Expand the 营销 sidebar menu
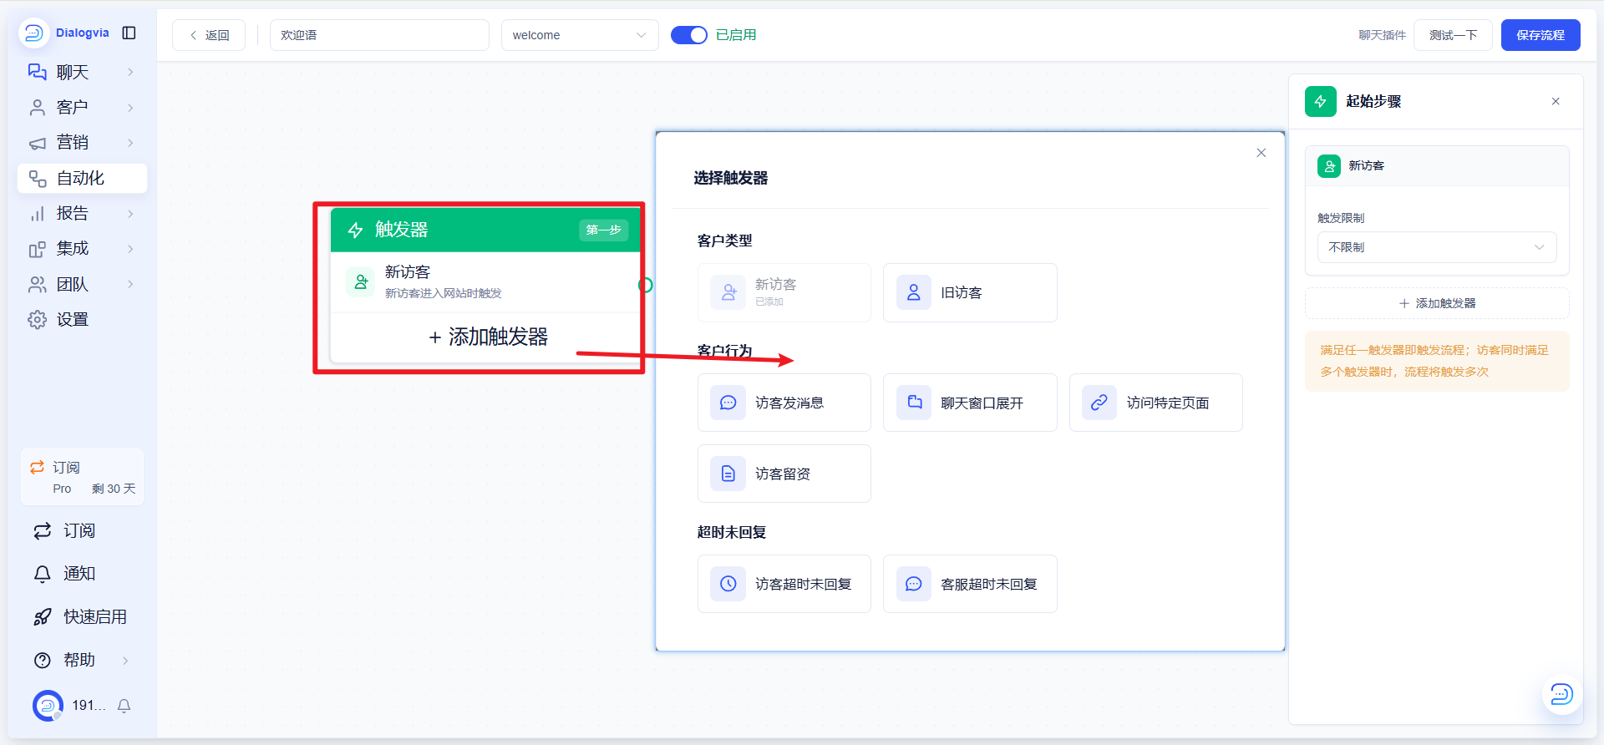The width and height of the screenshot is (1604, 745). [x=82, y=143]
